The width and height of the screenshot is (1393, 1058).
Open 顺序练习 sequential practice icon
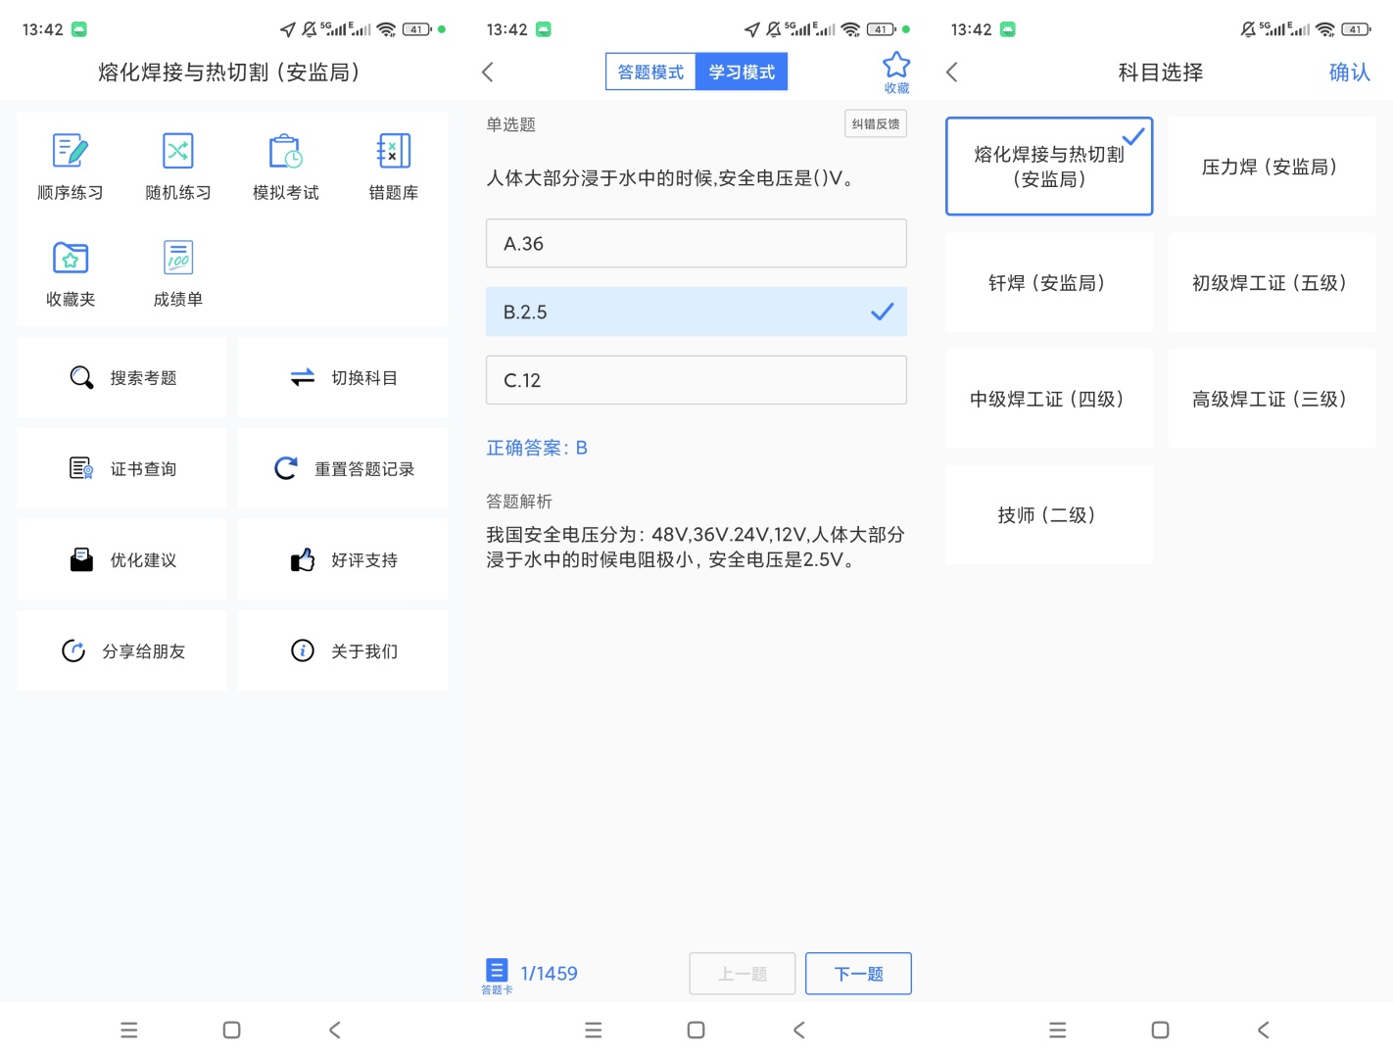pyautogui.click(x=71, y=167)
